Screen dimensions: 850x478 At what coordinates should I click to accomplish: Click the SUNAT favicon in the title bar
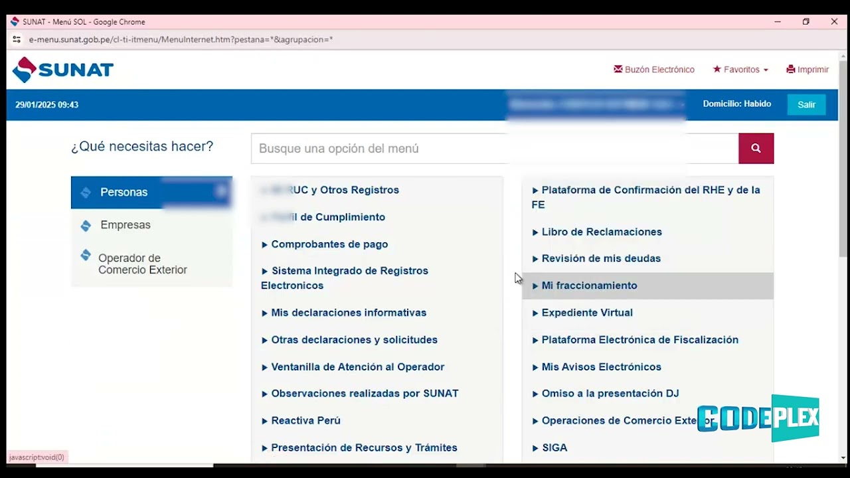pos(15,22)
